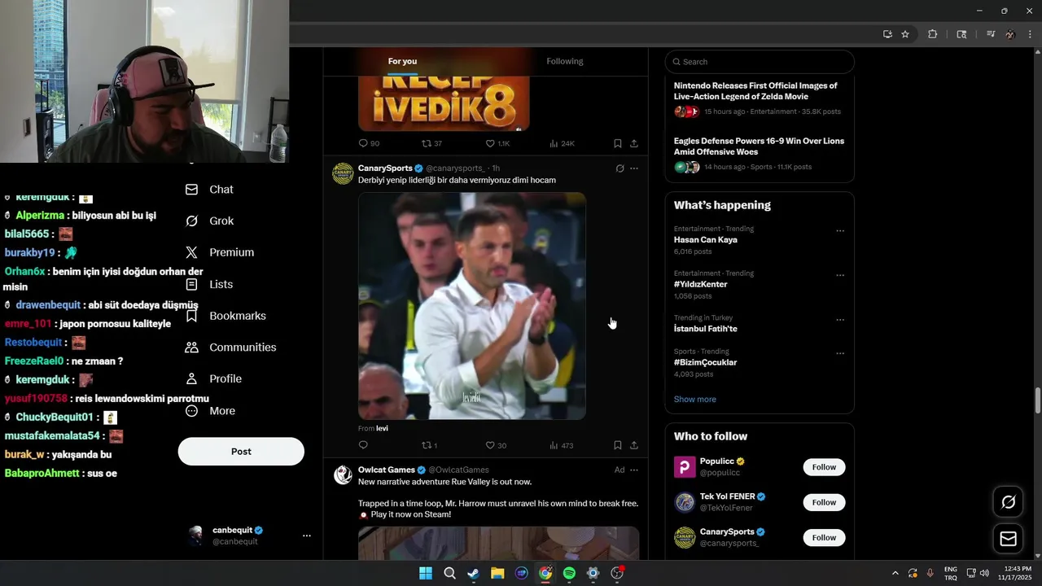This screenshot has width=1042, height=586.
Task: Toggle the microphone tray icon
Action: [x=930, y=573]
